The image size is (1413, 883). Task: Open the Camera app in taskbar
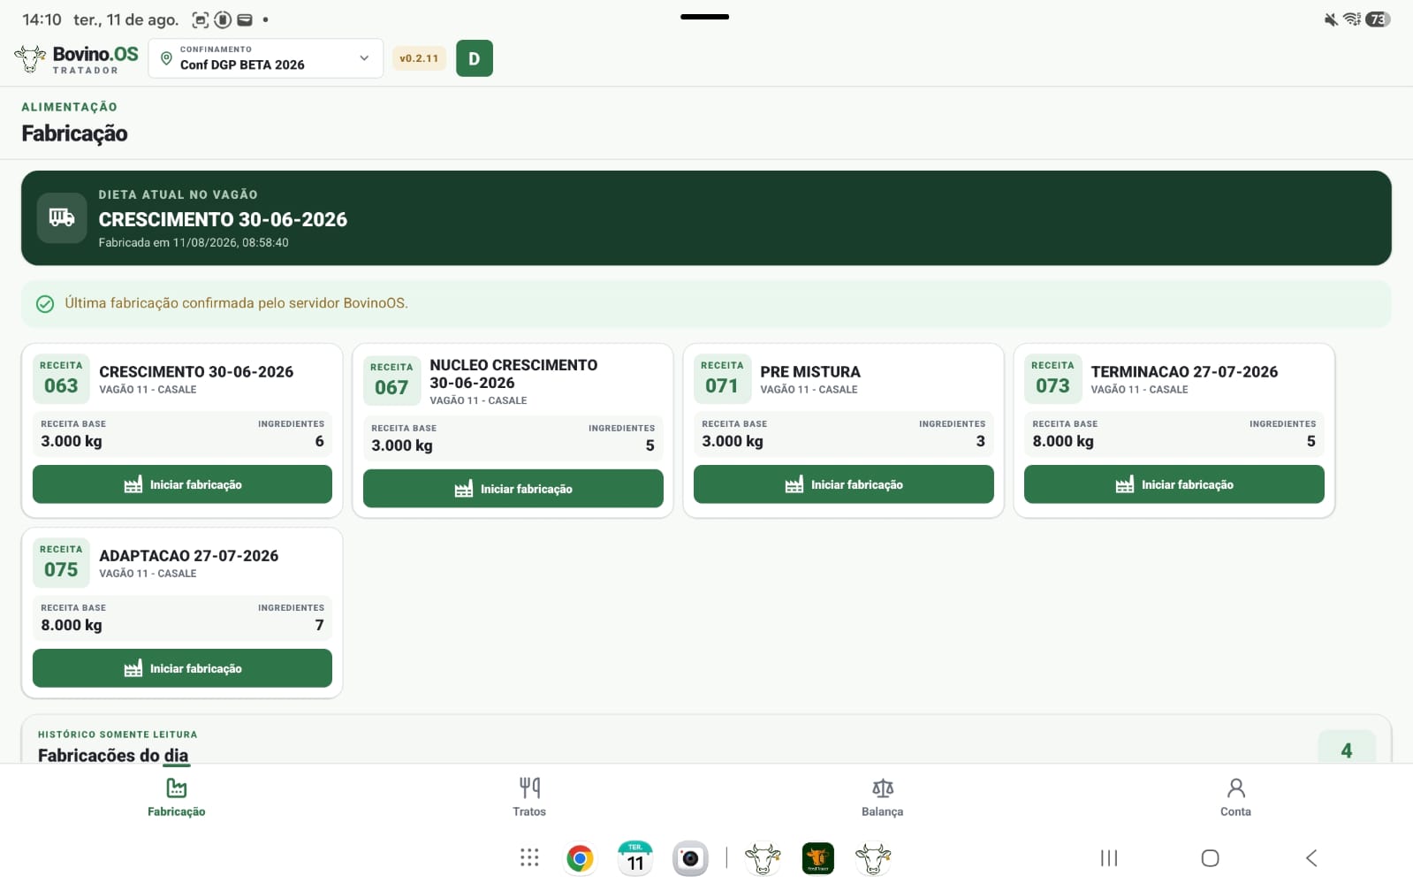[x=690, y=858]
